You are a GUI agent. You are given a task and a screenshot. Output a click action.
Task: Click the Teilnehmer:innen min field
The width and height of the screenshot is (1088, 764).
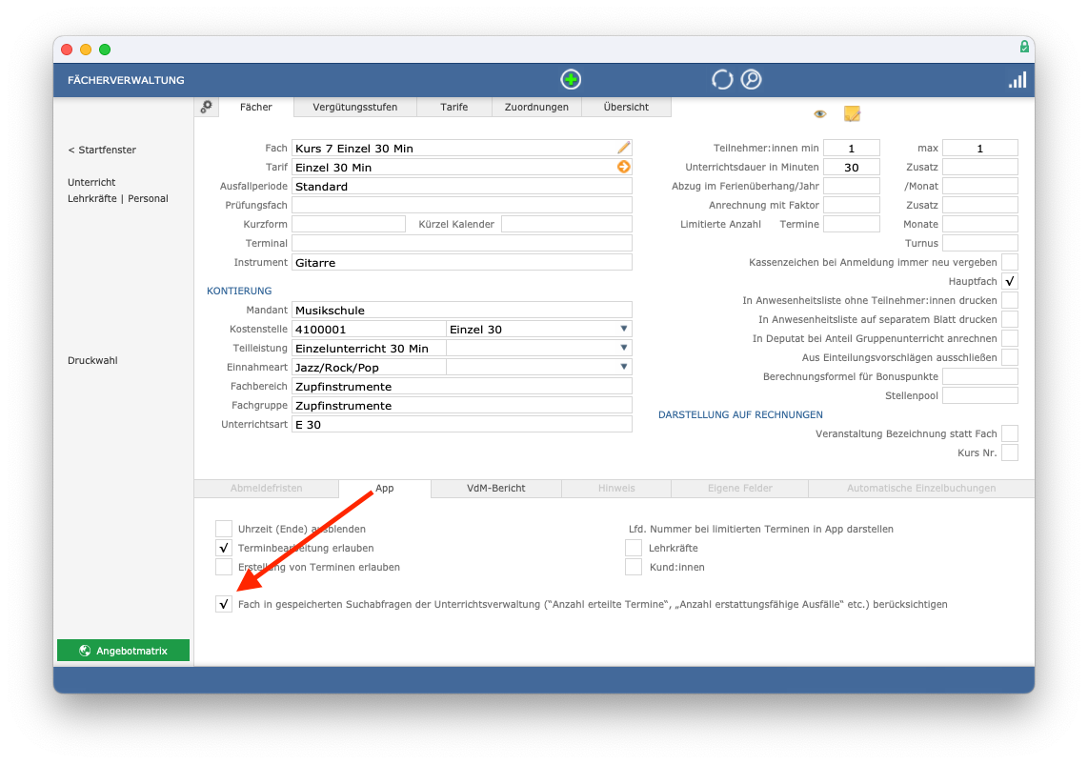[852, 148]
